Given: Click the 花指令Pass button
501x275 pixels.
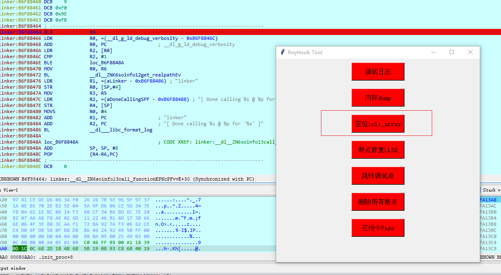Looking at the screenshot, I should [378, 228].
